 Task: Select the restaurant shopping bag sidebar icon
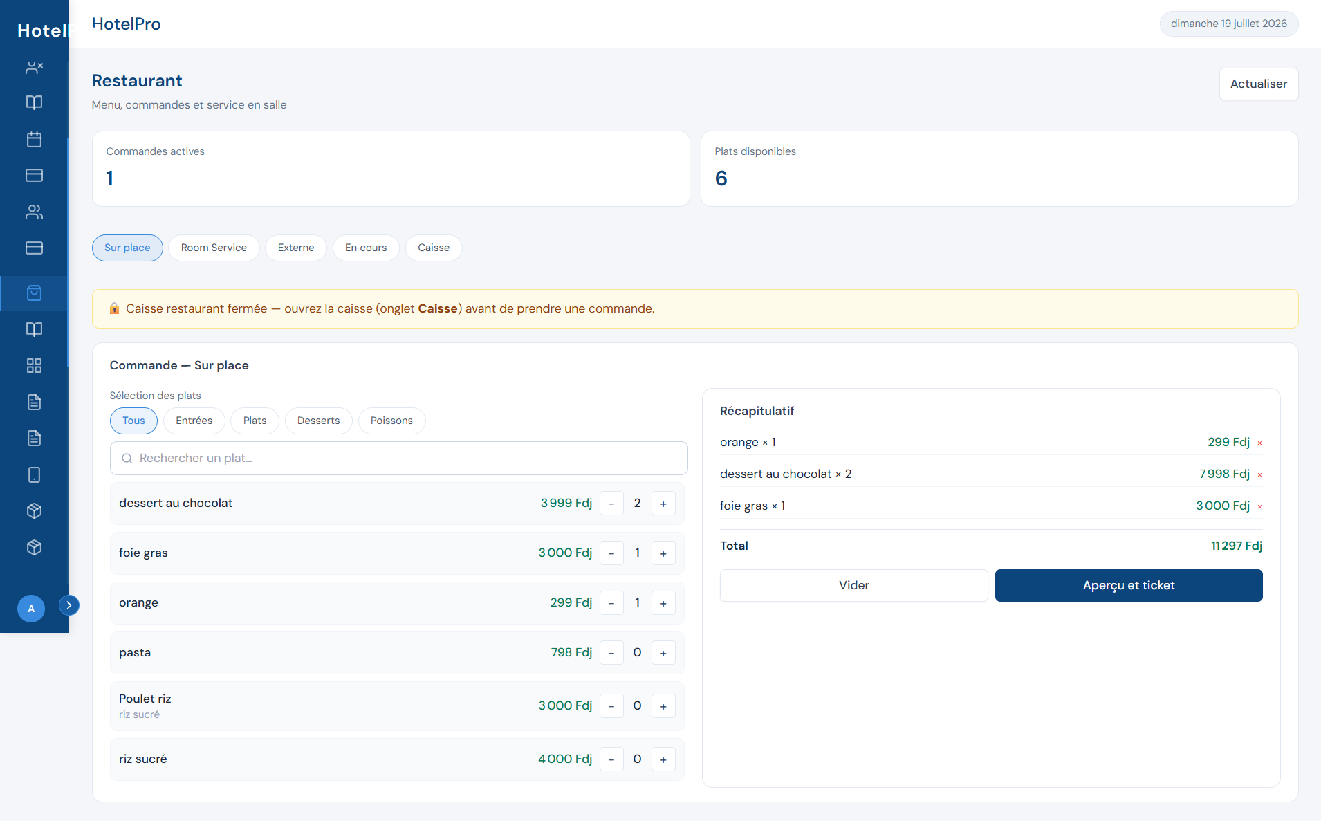[x=34, y=293]
